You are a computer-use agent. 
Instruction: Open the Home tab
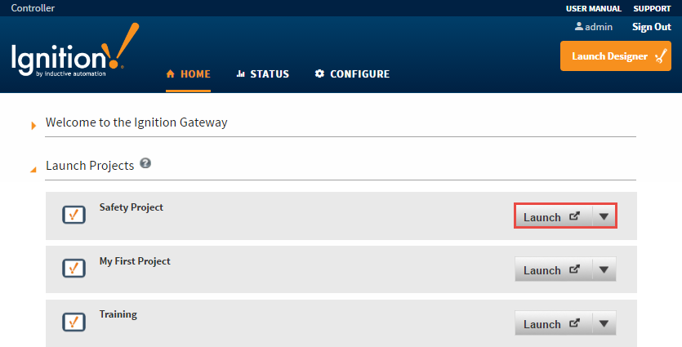tap(188, 73)
